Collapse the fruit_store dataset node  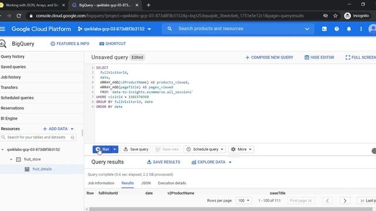(x=11, y=159)
